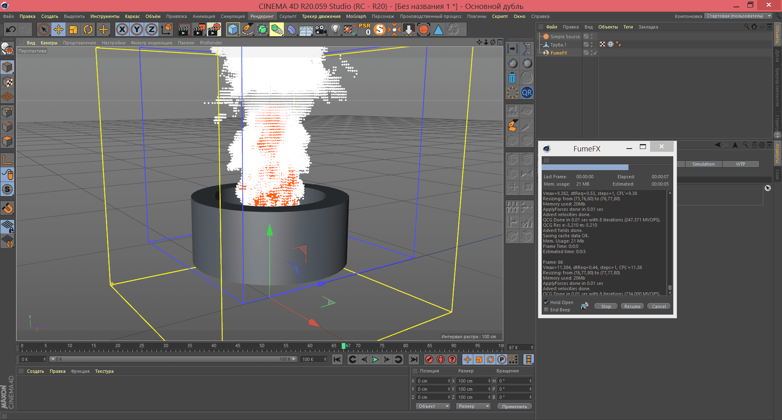Select Труба.1 object in tree
Screen dimensions: 782x420
558,45
